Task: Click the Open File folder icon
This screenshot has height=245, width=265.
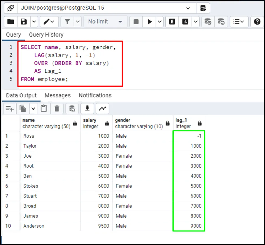Action: (x=11, y=22)
